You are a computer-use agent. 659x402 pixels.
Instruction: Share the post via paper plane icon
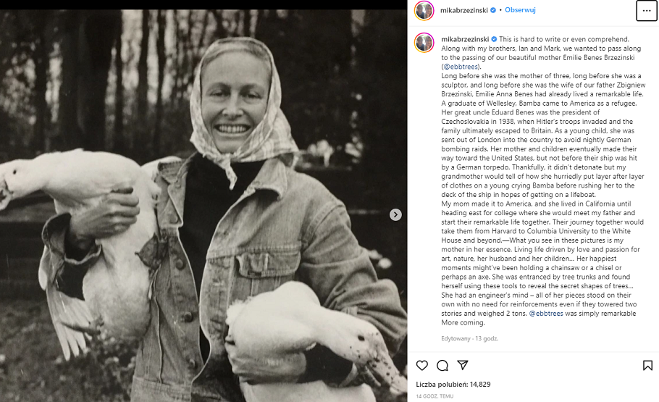click(x=461, y=365)
